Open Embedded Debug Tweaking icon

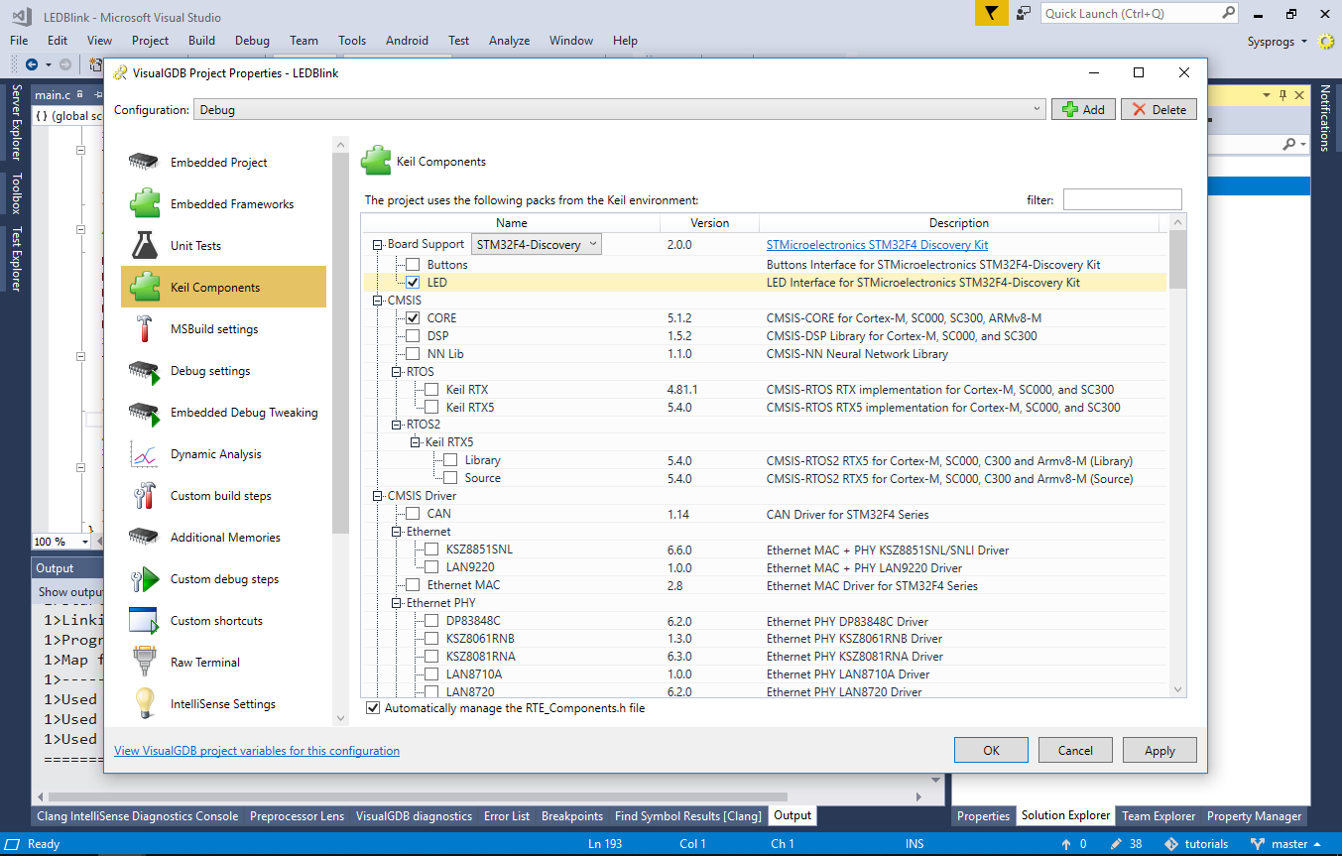click(144, 413)
